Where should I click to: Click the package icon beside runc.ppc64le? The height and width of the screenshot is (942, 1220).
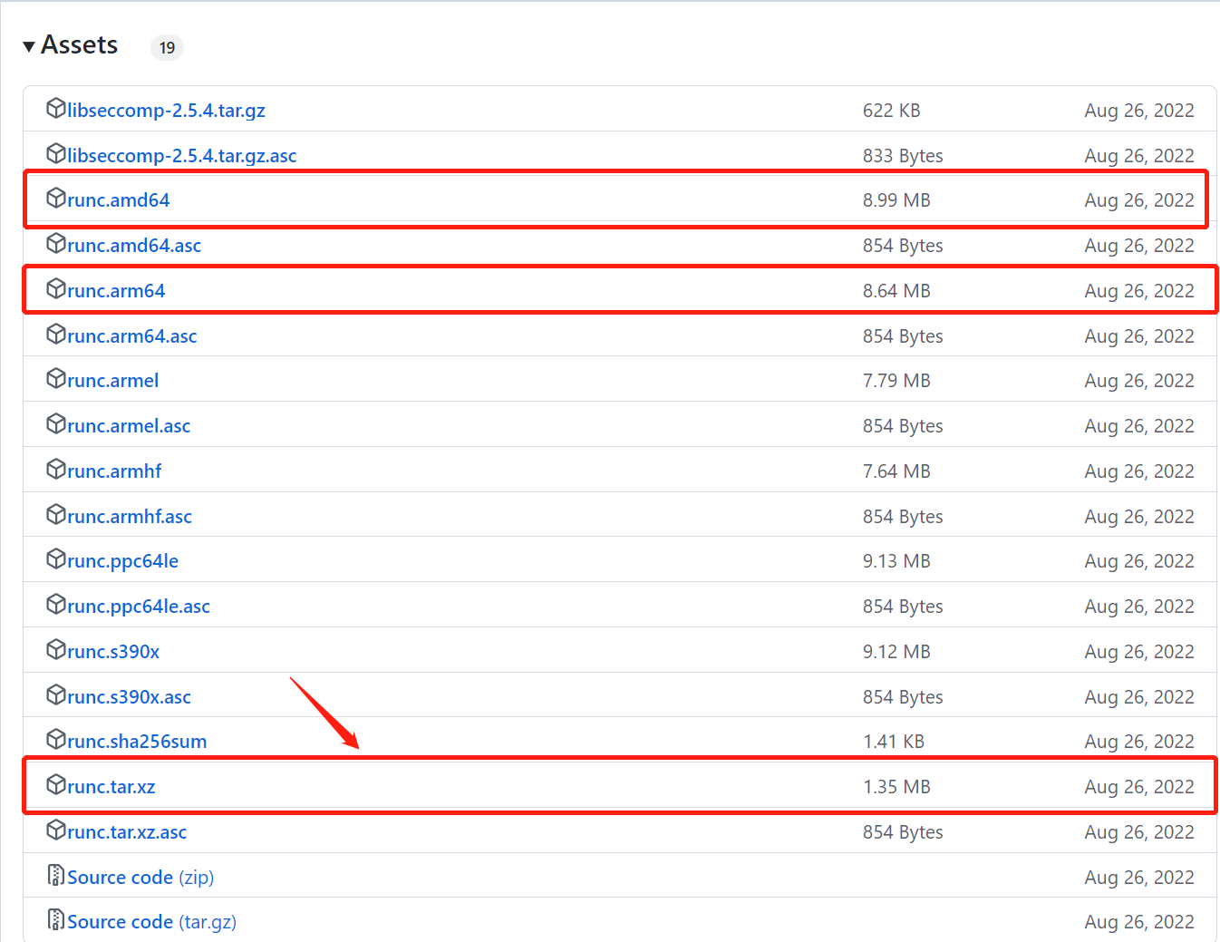pyautogui.click(x=56, y=559)
